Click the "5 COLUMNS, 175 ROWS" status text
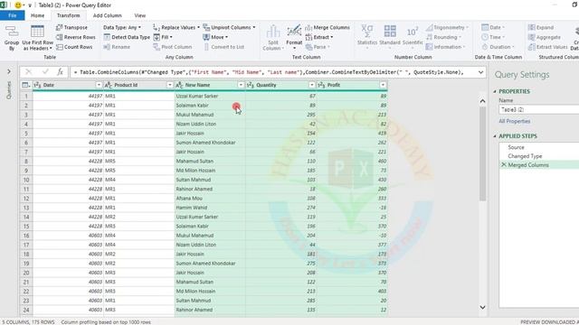Image resolution: width=579 pixels, height=325 pixels. click(x=28, y=322)
